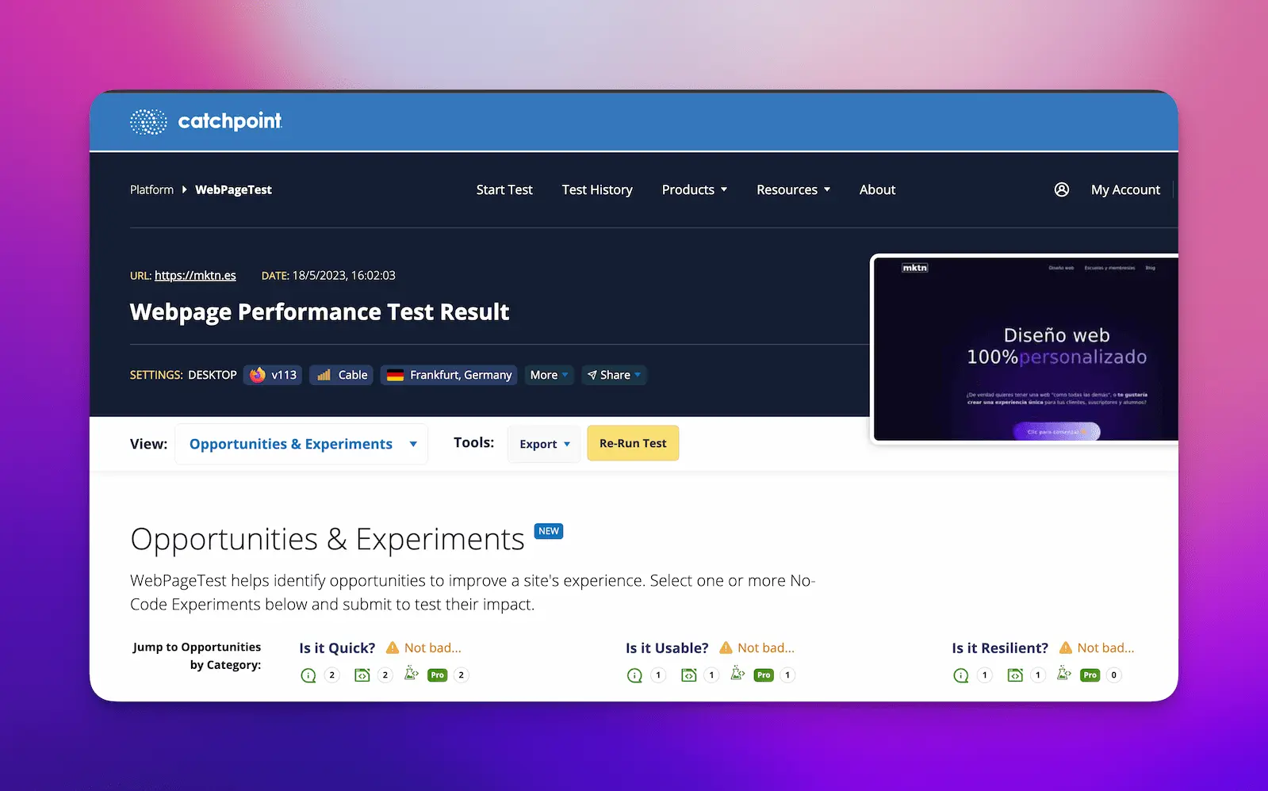Click count 1 beside Usable Pro badge
The image size is (1268, 791).
click(x=787, y=675)
